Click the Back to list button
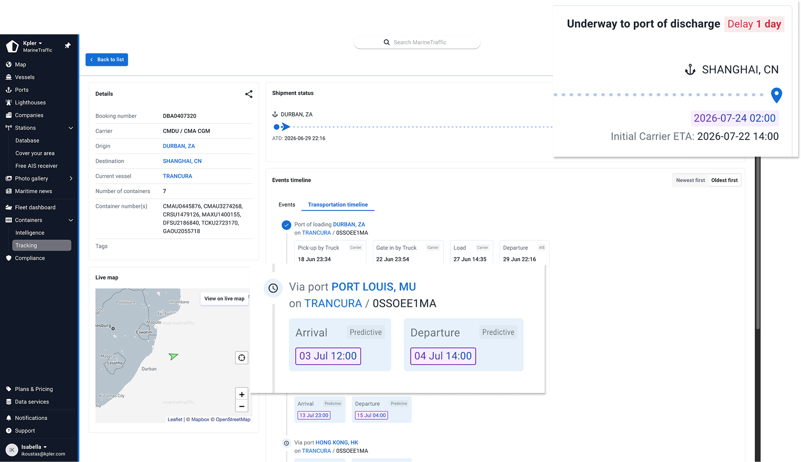Screen dimensions: 801x462 click(x=107, y=60)
